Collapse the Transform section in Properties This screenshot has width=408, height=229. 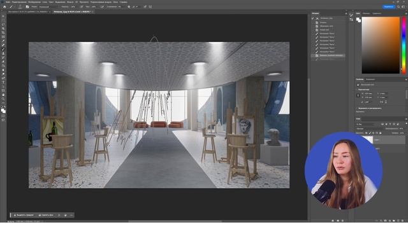pos(357,90)
